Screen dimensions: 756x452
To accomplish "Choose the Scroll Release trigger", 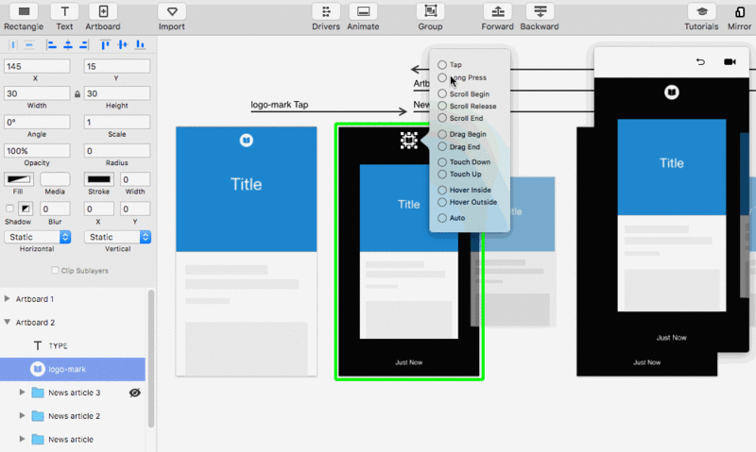I will click(442, 106).
